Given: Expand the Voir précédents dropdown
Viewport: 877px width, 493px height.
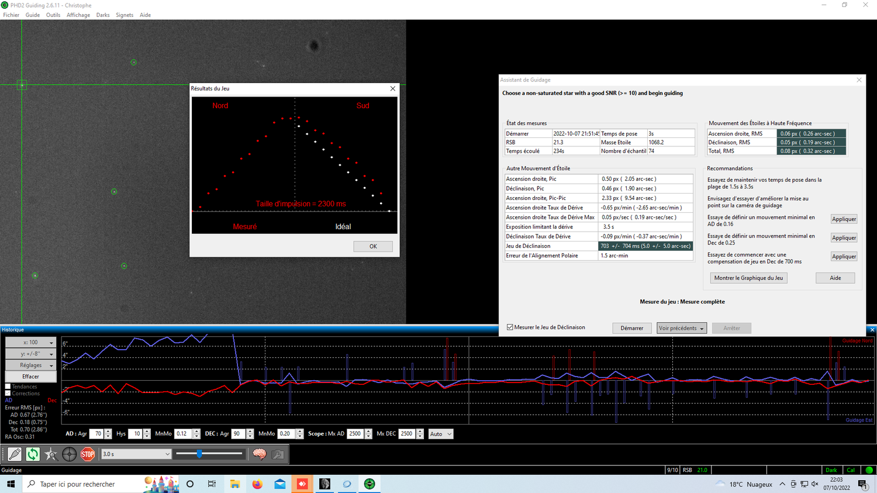Looking at the screenshot, I should (x=682, y=328).
